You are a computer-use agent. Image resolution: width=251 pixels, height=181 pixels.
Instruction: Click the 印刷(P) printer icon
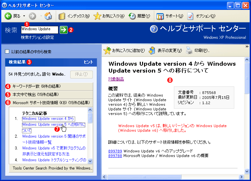189,51
